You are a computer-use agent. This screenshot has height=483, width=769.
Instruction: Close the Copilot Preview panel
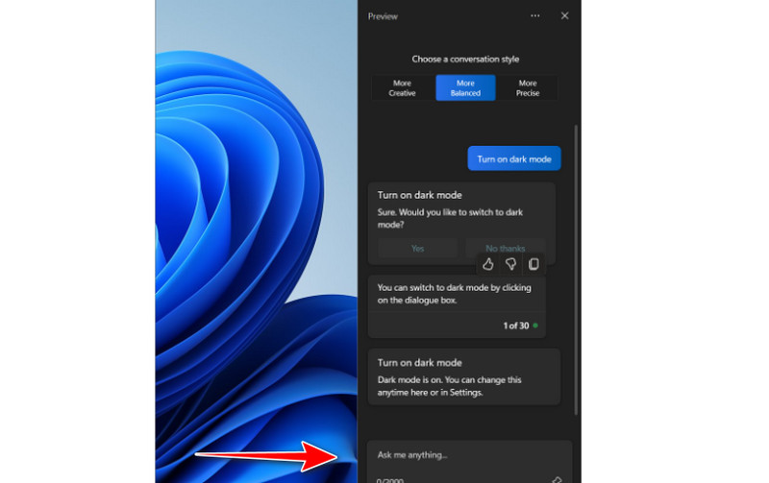(564, 15)
